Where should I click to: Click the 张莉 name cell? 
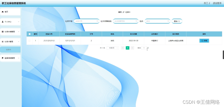coord(112,41)
